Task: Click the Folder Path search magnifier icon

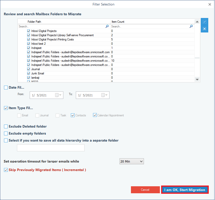Action: [x=107, y=26]
